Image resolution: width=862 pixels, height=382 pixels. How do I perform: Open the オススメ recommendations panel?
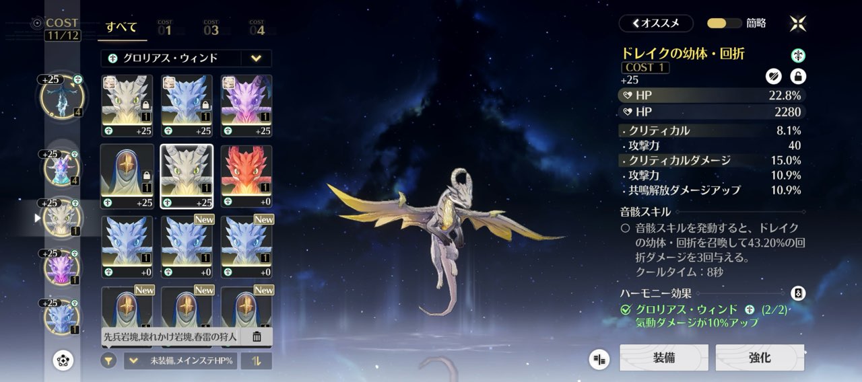(655, 24)
